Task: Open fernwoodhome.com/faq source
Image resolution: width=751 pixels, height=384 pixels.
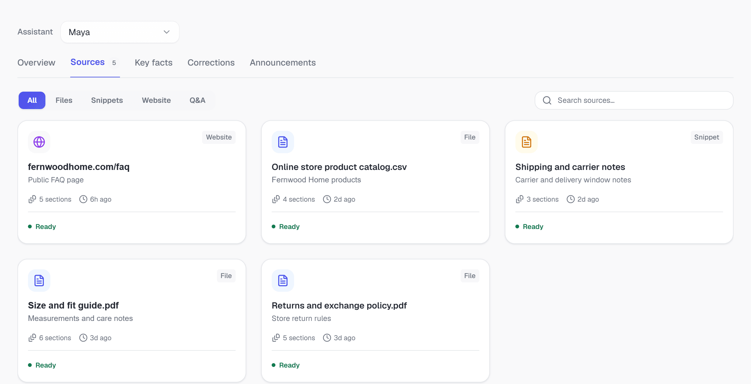Action: click(x=79, y=167)
